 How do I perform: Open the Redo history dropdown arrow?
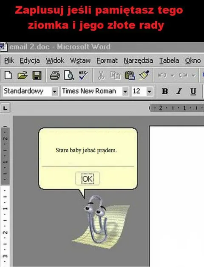point(194,75)
